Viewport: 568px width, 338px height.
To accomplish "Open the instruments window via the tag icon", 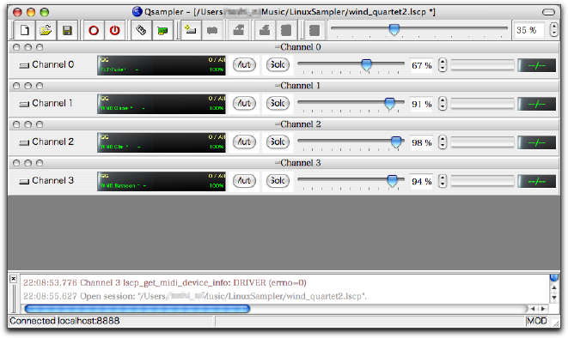I will point(141,30).
